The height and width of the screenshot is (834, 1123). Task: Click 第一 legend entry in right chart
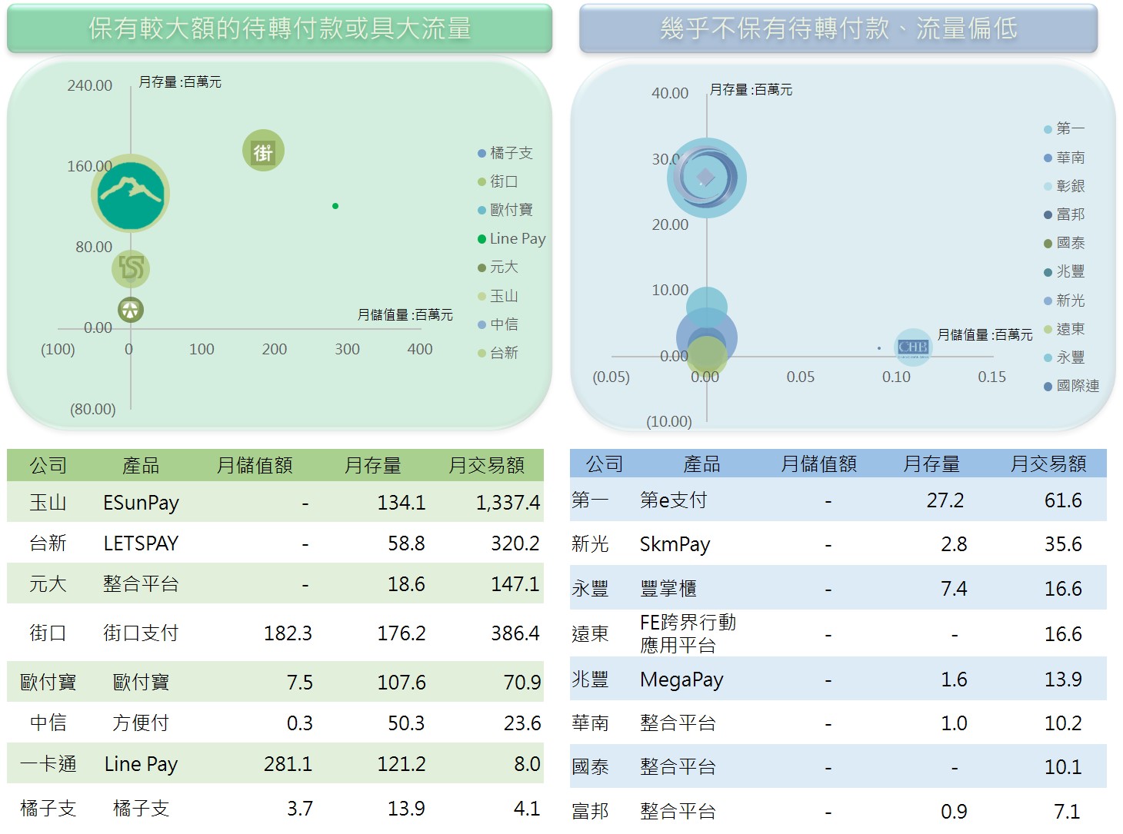coord(1064,128)
